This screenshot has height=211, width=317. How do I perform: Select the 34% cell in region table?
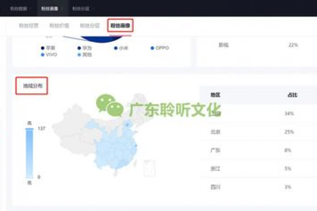point(289,113)
